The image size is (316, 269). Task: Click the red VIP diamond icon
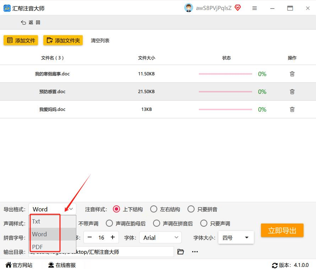coord(238,8)
